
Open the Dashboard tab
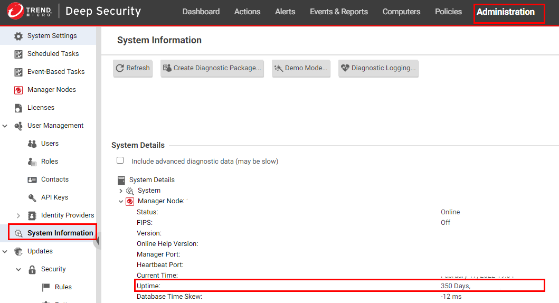[201, 12]
